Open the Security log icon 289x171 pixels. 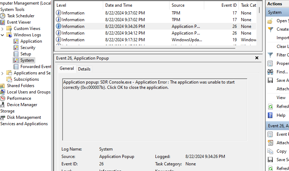pyautogui.click(x=16, y=48)
